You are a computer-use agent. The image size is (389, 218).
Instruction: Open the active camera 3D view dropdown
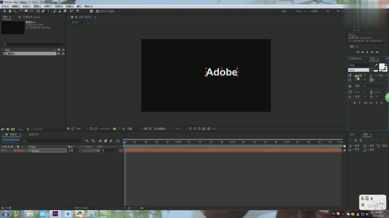tap(163, 129)
